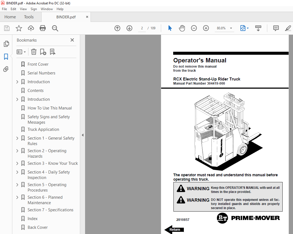Switch to the Tools tab

(29, 17)
